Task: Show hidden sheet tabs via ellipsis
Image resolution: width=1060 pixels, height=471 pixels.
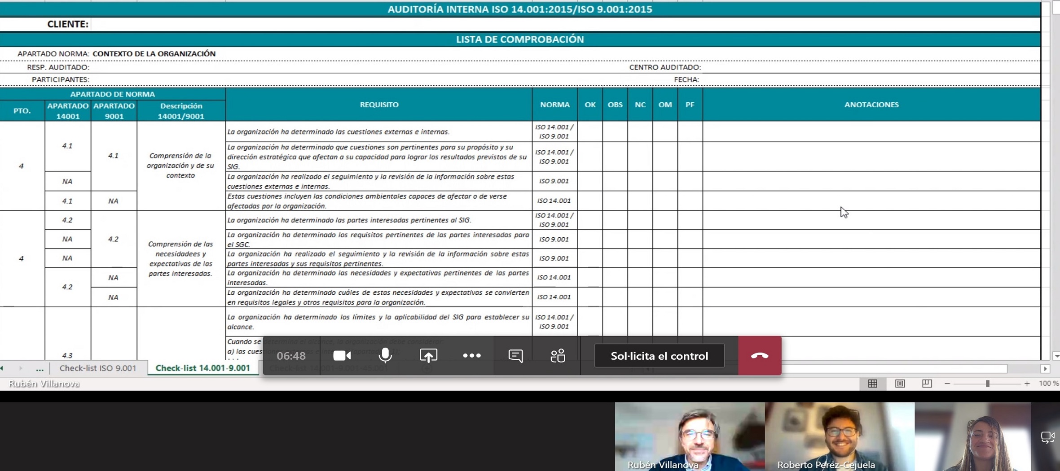Action: point(40,369)
